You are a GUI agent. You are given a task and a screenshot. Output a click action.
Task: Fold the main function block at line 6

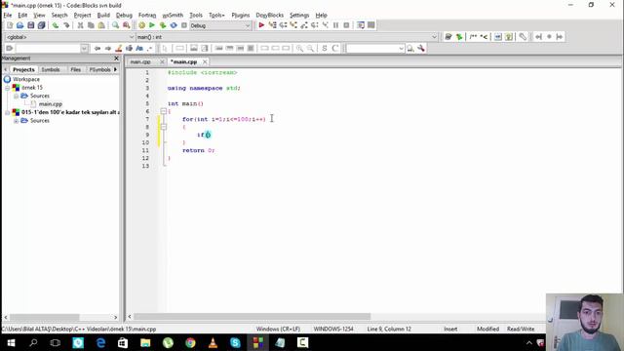coord(163,111)
